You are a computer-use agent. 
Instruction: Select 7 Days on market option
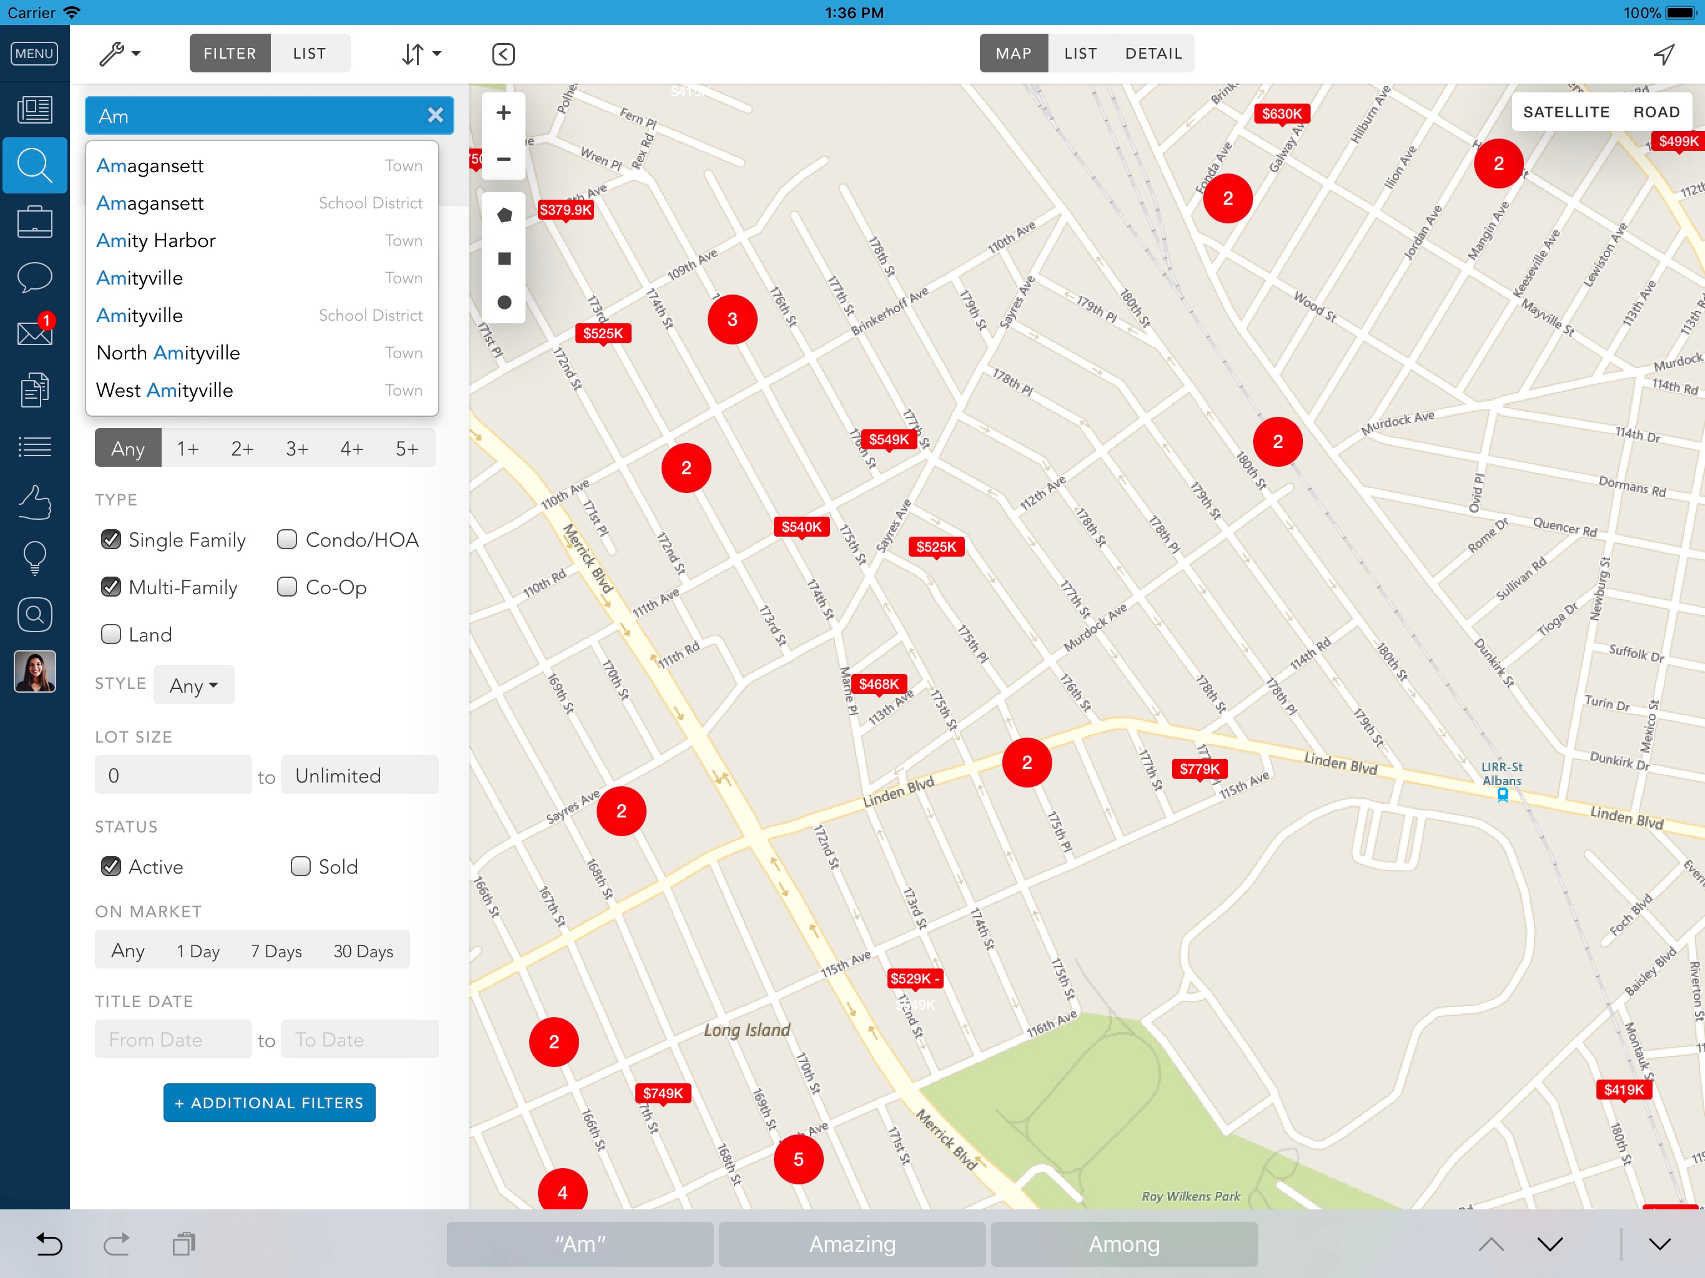(276, 951)
